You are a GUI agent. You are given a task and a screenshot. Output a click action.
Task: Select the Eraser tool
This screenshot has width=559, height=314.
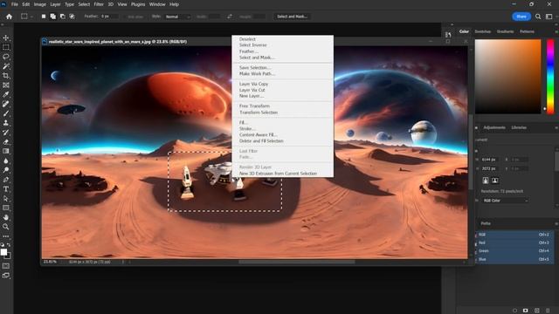(x=6, y=141)
